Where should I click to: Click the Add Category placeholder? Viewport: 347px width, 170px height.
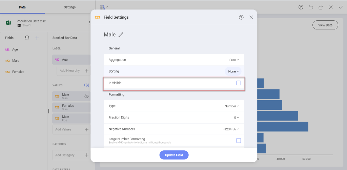coord(71,155)
